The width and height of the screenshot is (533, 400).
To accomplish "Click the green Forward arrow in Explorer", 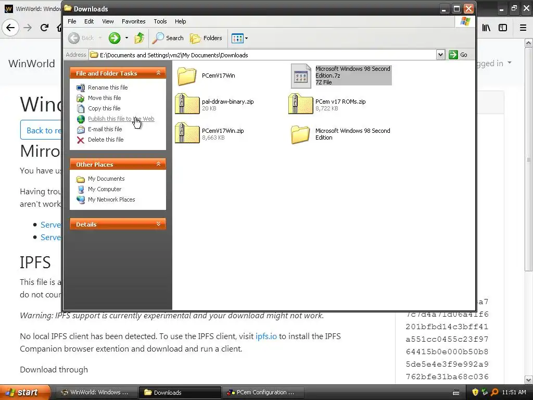I will [115, 38].
